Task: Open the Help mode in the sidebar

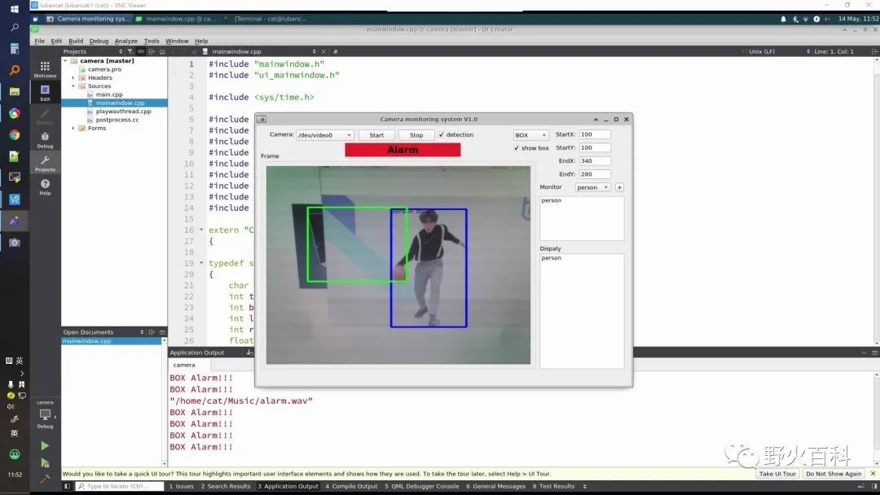Action: tap(45, 186)
